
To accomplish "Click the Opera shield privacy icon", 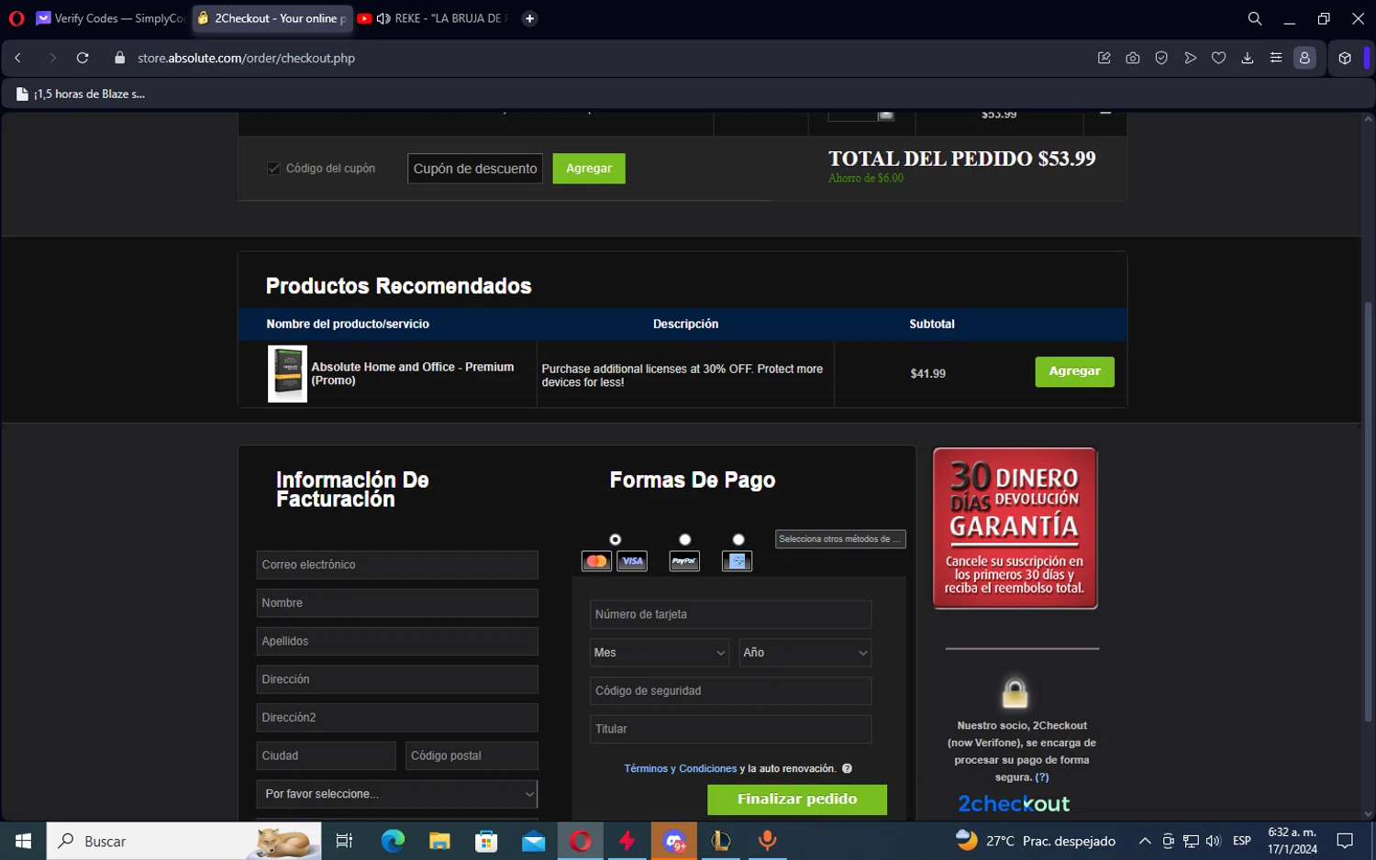I will click(1161, 58).
